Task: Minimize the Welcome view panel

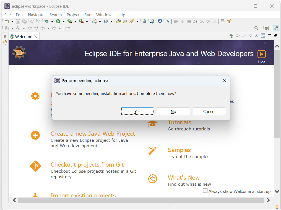Action: point(269,35)
